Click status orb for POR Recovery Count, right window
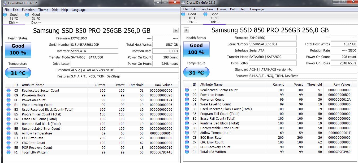Screen dimensions: 358x163 [x=187, y=147]
